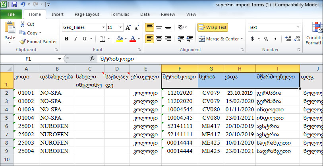Click the text Orientation icon

coord(181,27)
